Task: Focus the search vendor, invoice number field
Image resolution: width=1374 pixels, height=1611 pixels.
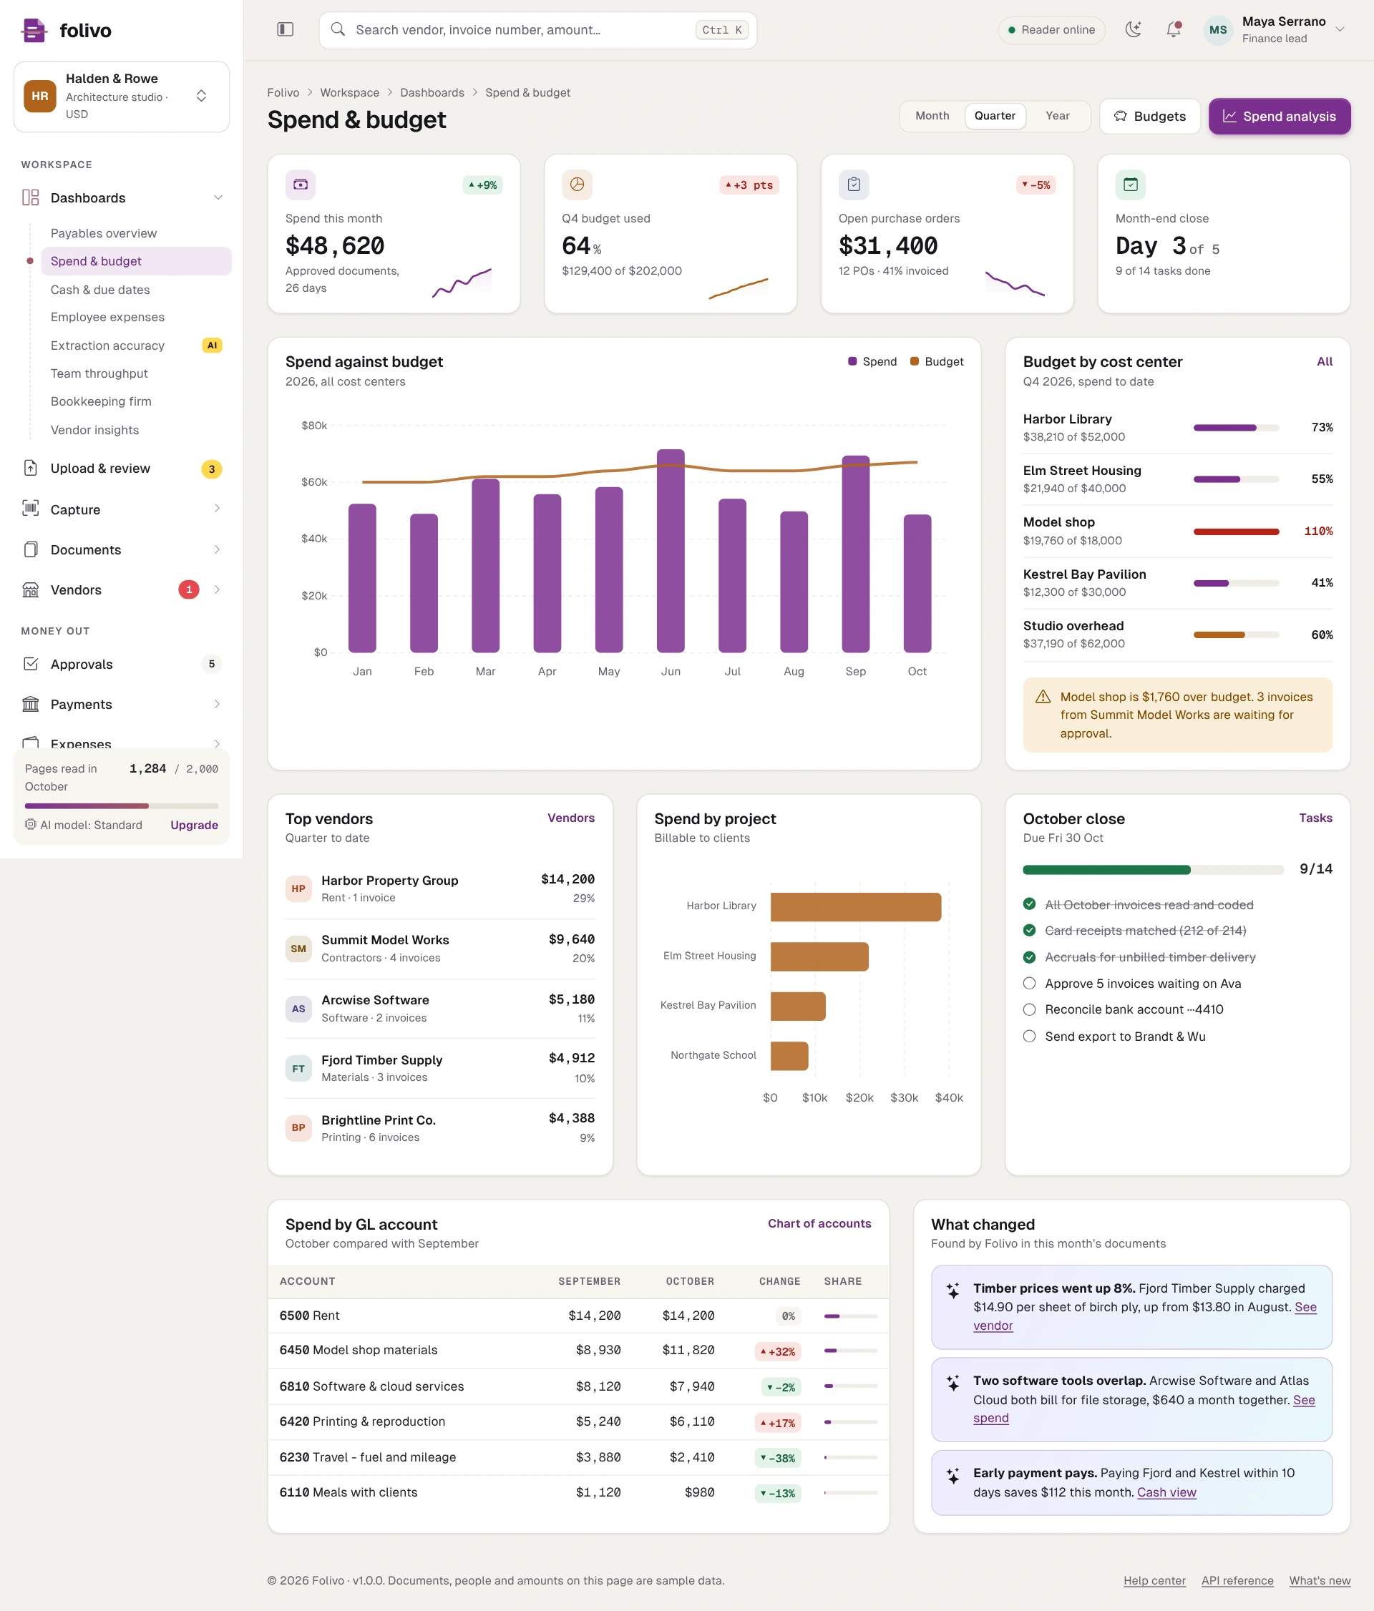Action: coord(537,30)
